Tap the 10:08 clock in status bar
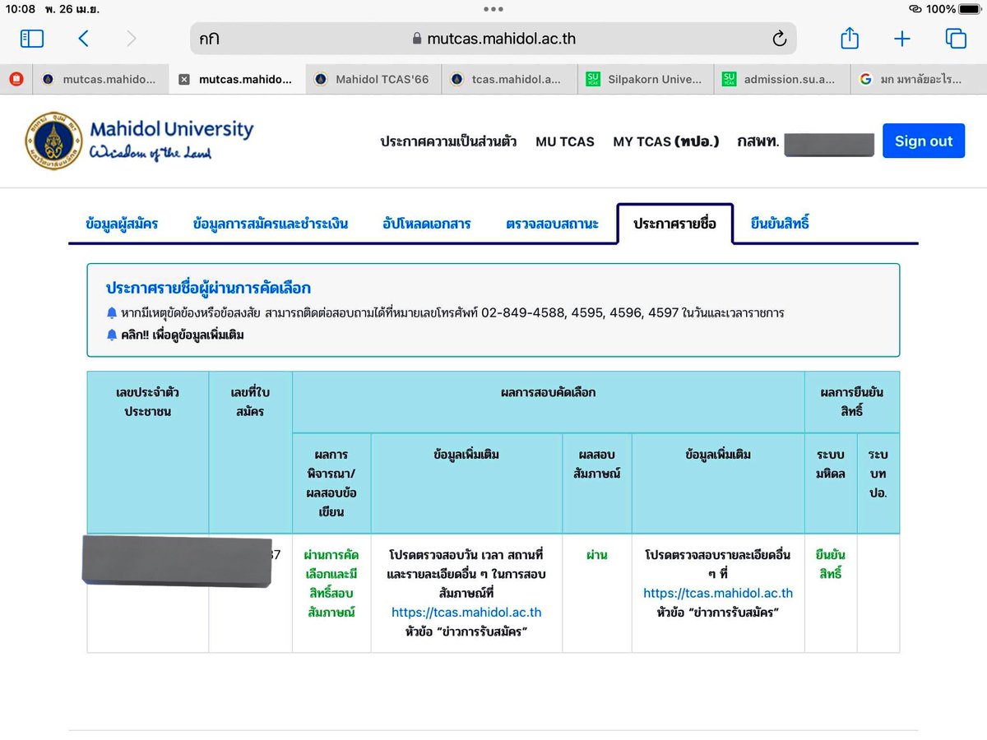Image resolution: width=987 pixels, height=740 pixels. (x=21, y=9)
